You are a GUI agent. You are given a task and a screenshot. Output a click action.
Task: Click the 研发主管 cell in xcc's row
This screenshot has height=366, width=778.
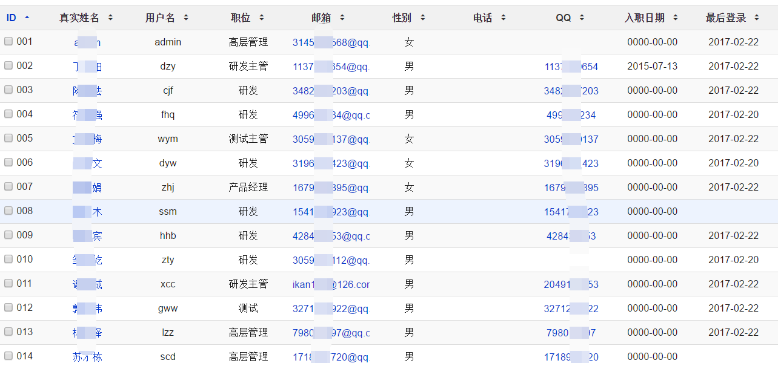(248, 284)
